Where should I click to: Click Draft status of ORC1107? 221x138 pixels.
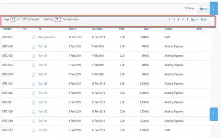(x=167, y=37)
